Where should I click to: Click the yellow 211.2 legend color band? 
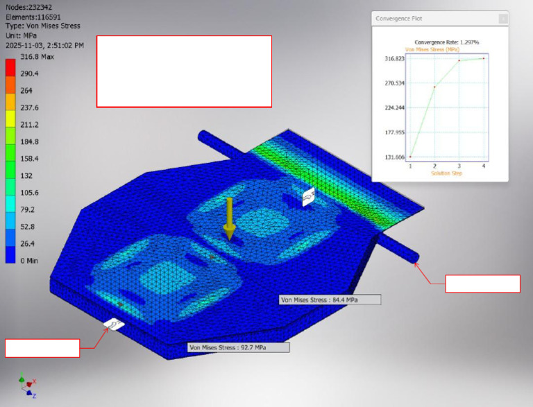[10, 119]
